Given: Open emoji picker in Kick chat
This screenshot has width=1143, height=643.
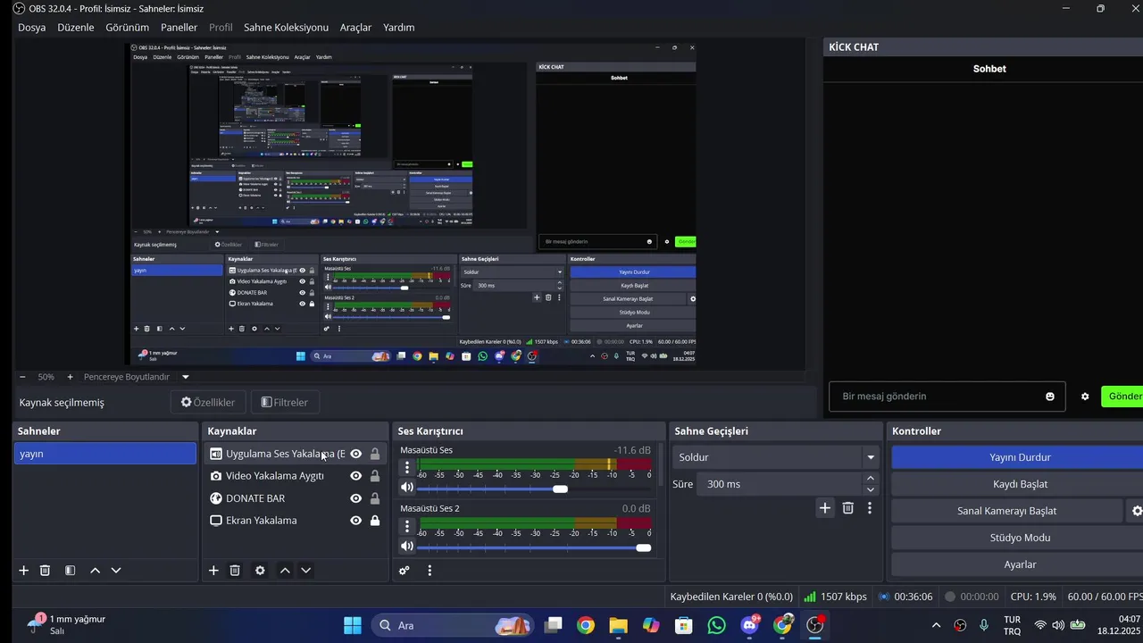Looking at the screenshot, I should 1050,397.
